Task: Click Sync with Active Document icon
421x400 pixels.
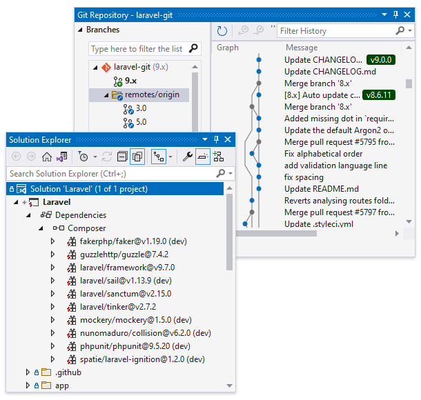Action: coord(107,157)
